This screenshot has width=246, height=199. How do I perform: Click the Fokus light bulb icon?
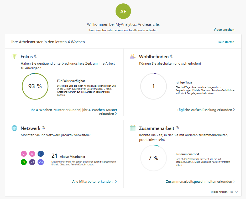14,56
